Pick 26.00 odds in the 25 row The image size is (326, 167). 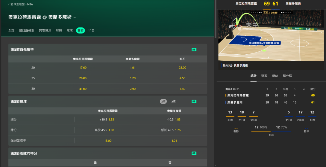click(83, 78)
